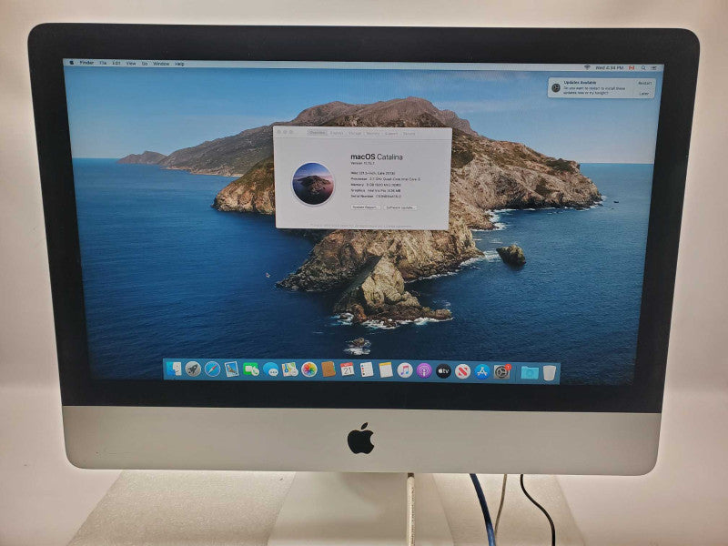Open the Go menu

point(145,63)
